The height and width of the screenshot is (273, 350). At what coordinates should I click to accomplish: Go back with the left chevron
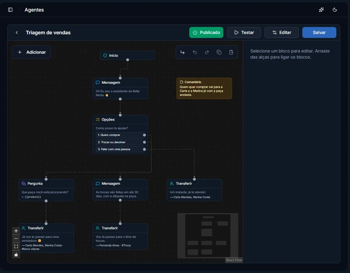17,32
